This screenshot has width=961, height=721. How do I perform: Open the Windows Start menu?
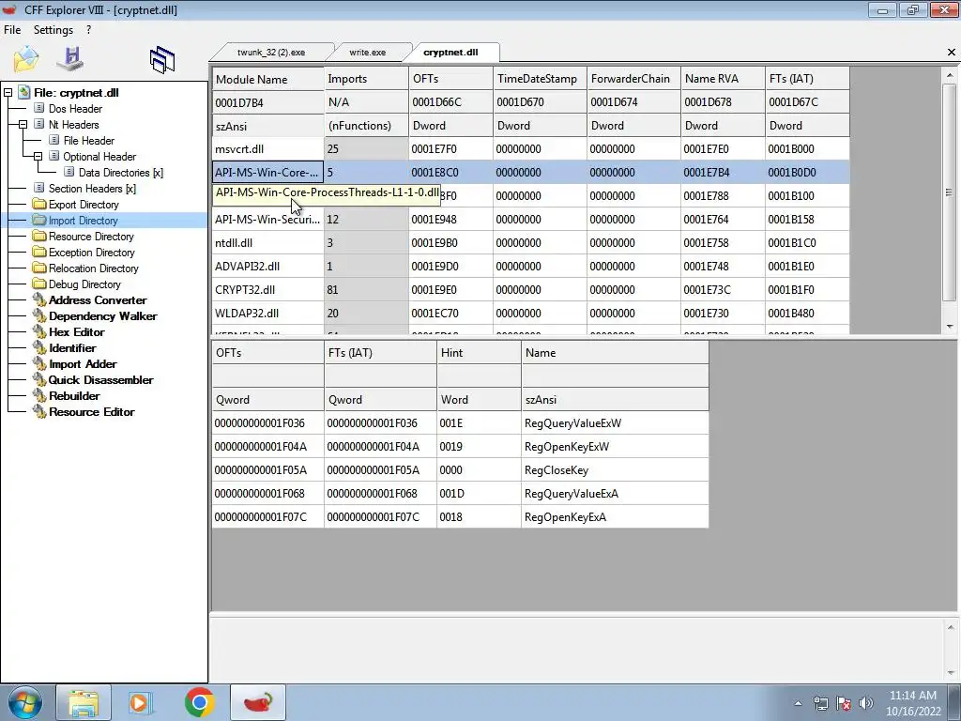[25, 702]
